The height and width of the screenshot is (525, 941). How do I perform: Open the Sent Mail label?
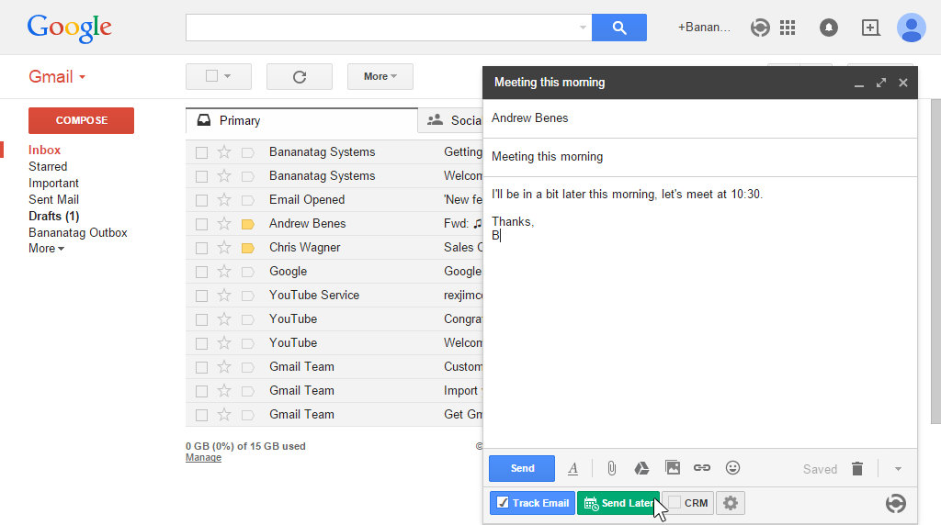[x=53, y=199]
